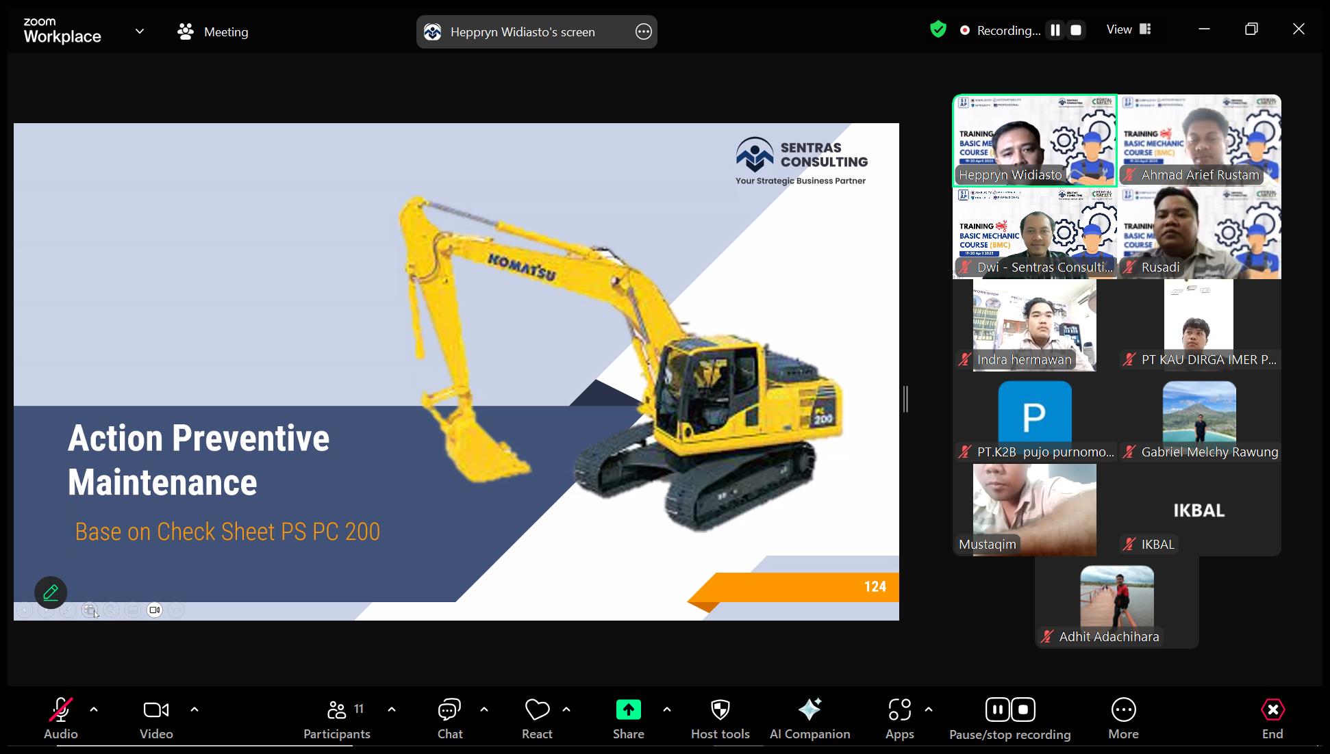The height and width of the screenshot is (754, 1330).
Task: Pause recording from top bar
Action: click(1055, 30)
